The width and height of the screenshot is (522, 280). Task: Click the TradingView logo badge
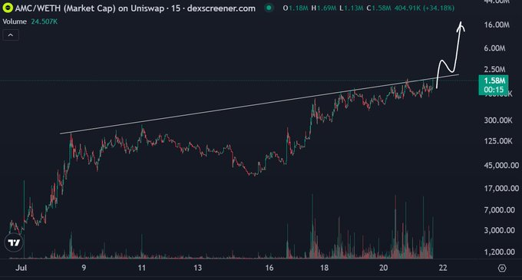(x=14, y=242)
